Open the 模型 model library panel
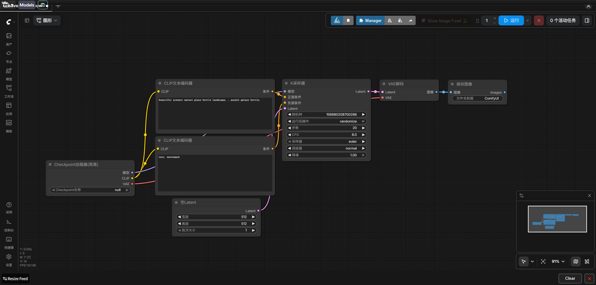 9,74
